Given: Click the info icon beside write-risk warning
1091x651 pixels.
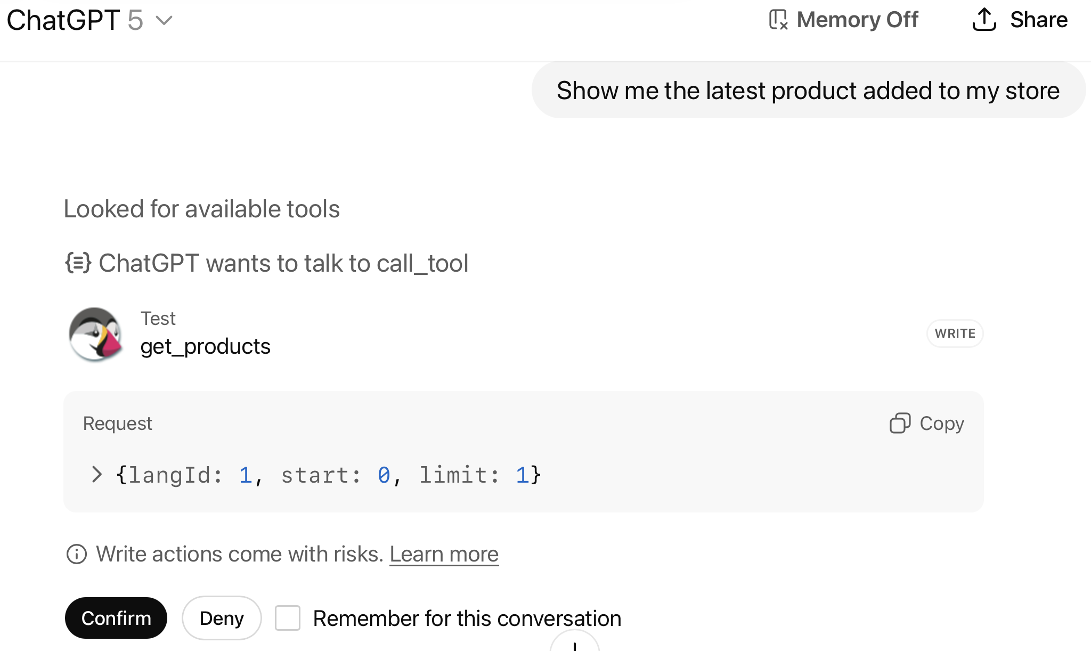Looking at the screenshot, I should pos(76,554).
